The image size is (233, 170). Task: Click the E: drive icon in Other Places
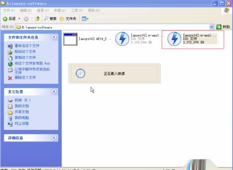(x=10, y=100)
